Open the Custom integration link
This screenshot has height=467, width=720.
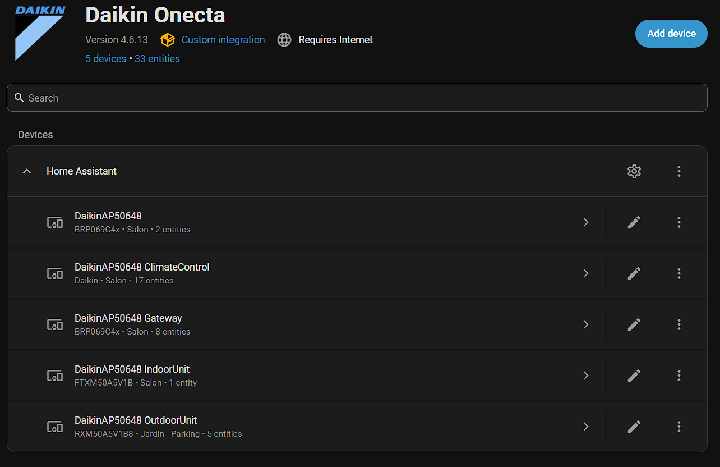tap(223, 40)
